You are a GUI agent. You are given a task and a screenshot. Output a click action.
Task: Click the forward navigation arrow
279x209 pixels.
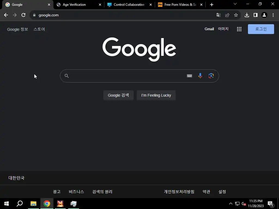click(15, 15)
